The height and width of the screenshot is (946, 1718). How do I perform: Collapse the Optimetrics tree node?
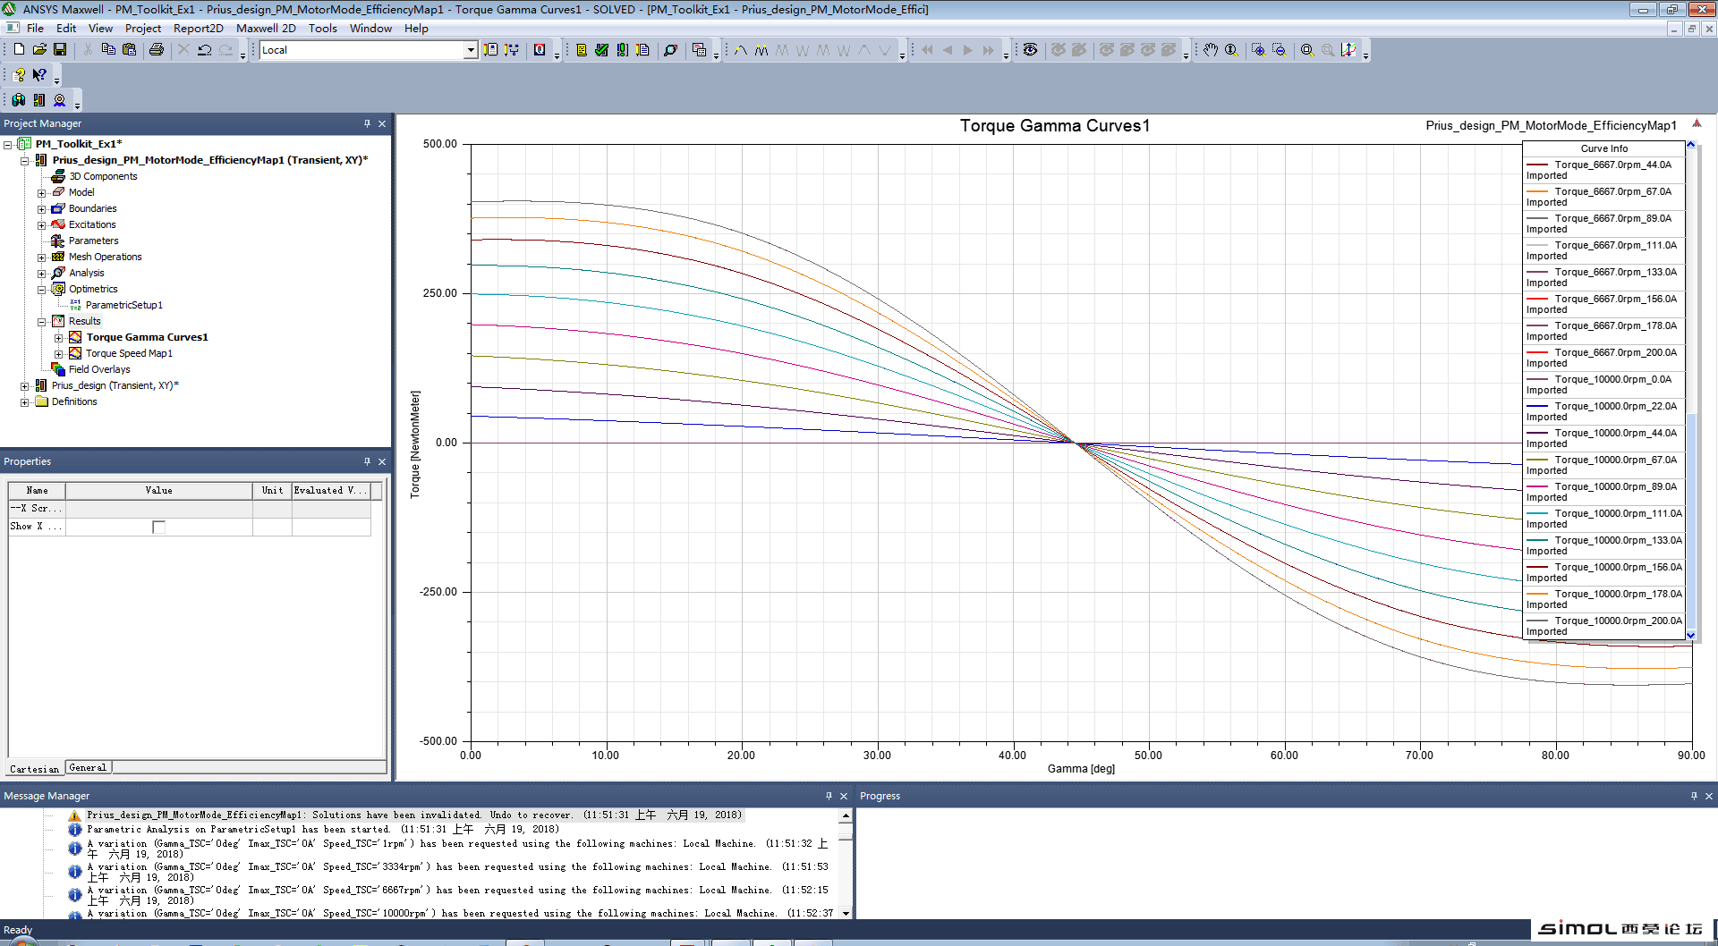click(x=41, y=290)
